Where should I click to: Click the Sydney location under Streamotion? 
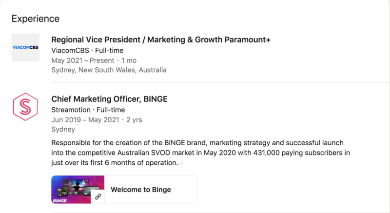63,130
